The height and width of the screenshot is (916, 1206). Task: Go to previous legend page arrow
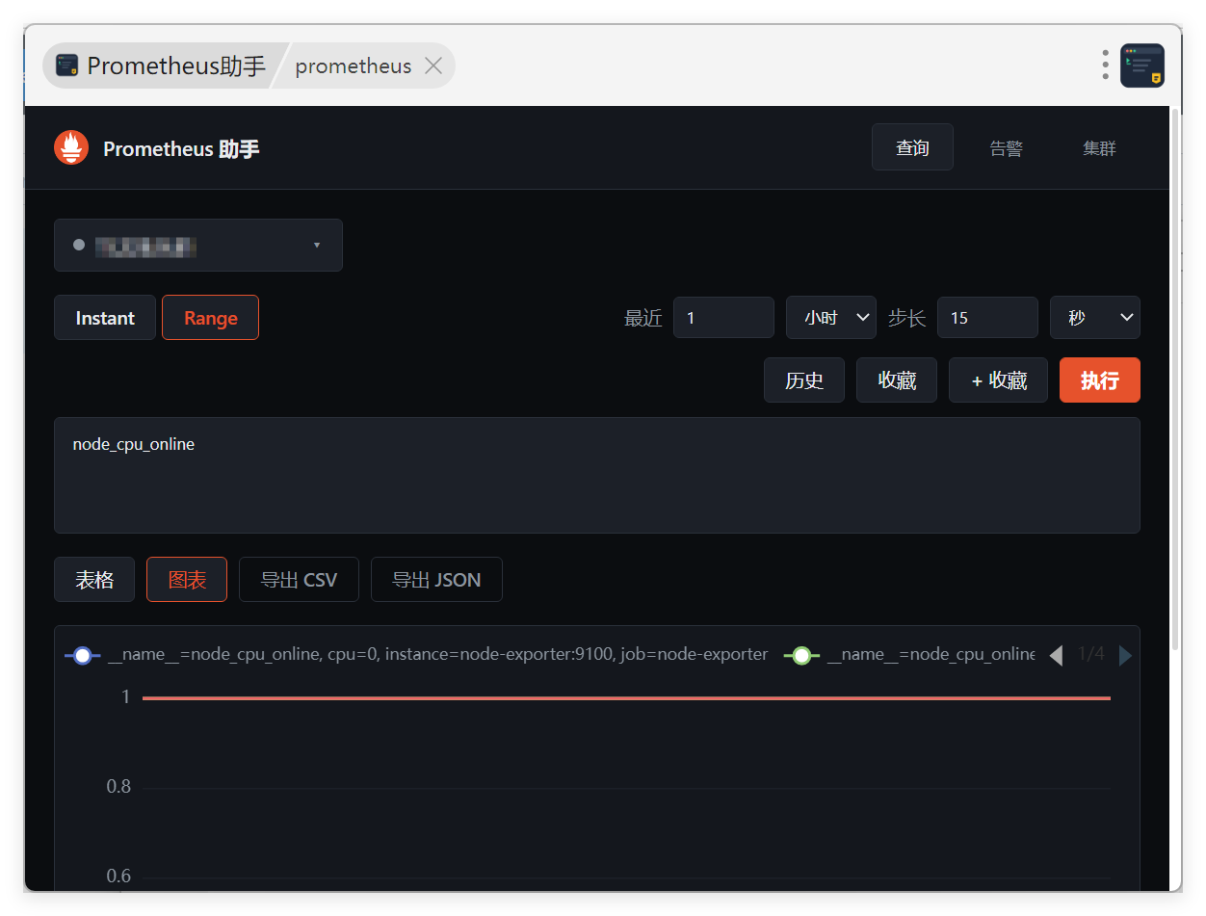(1056, 655)
